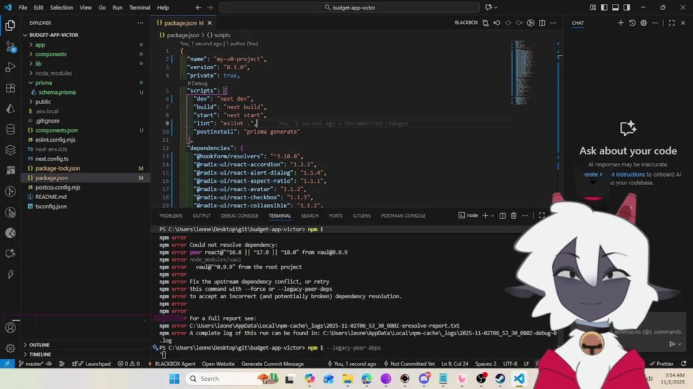This screenshot has height=389, width=693.
Task: Split the terminal
Action: click(502, 216)
